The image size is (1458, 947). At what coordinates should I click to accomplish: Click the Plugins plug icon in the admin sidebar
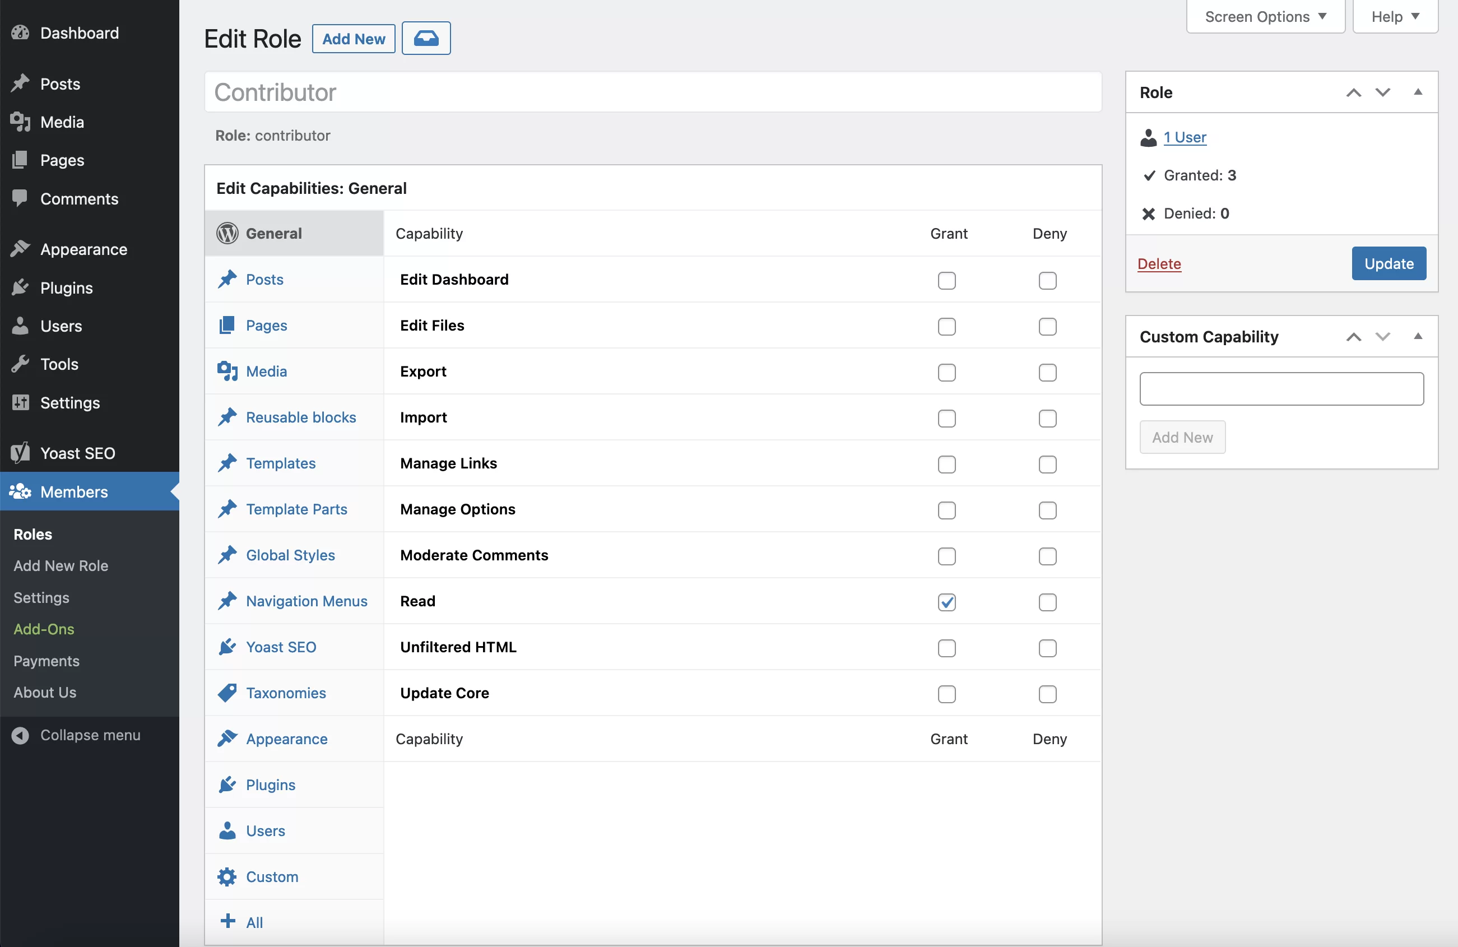pos(20,287)
